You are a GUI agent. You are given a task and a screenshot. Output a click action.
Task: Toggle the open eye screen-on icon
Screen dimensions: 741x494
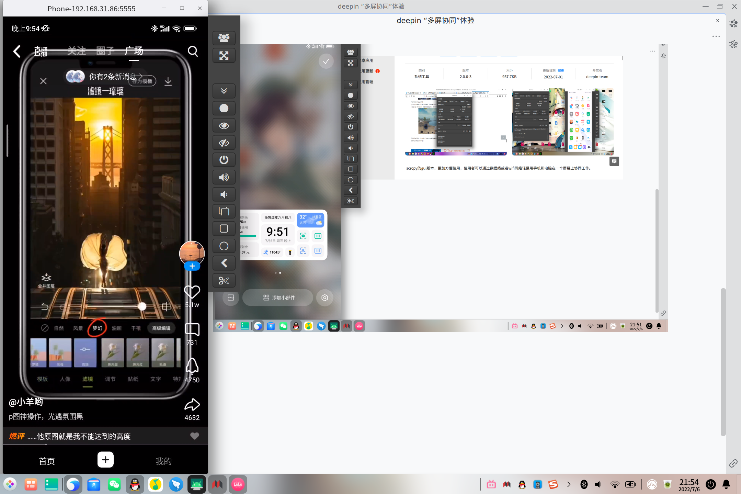coord(224,125)
